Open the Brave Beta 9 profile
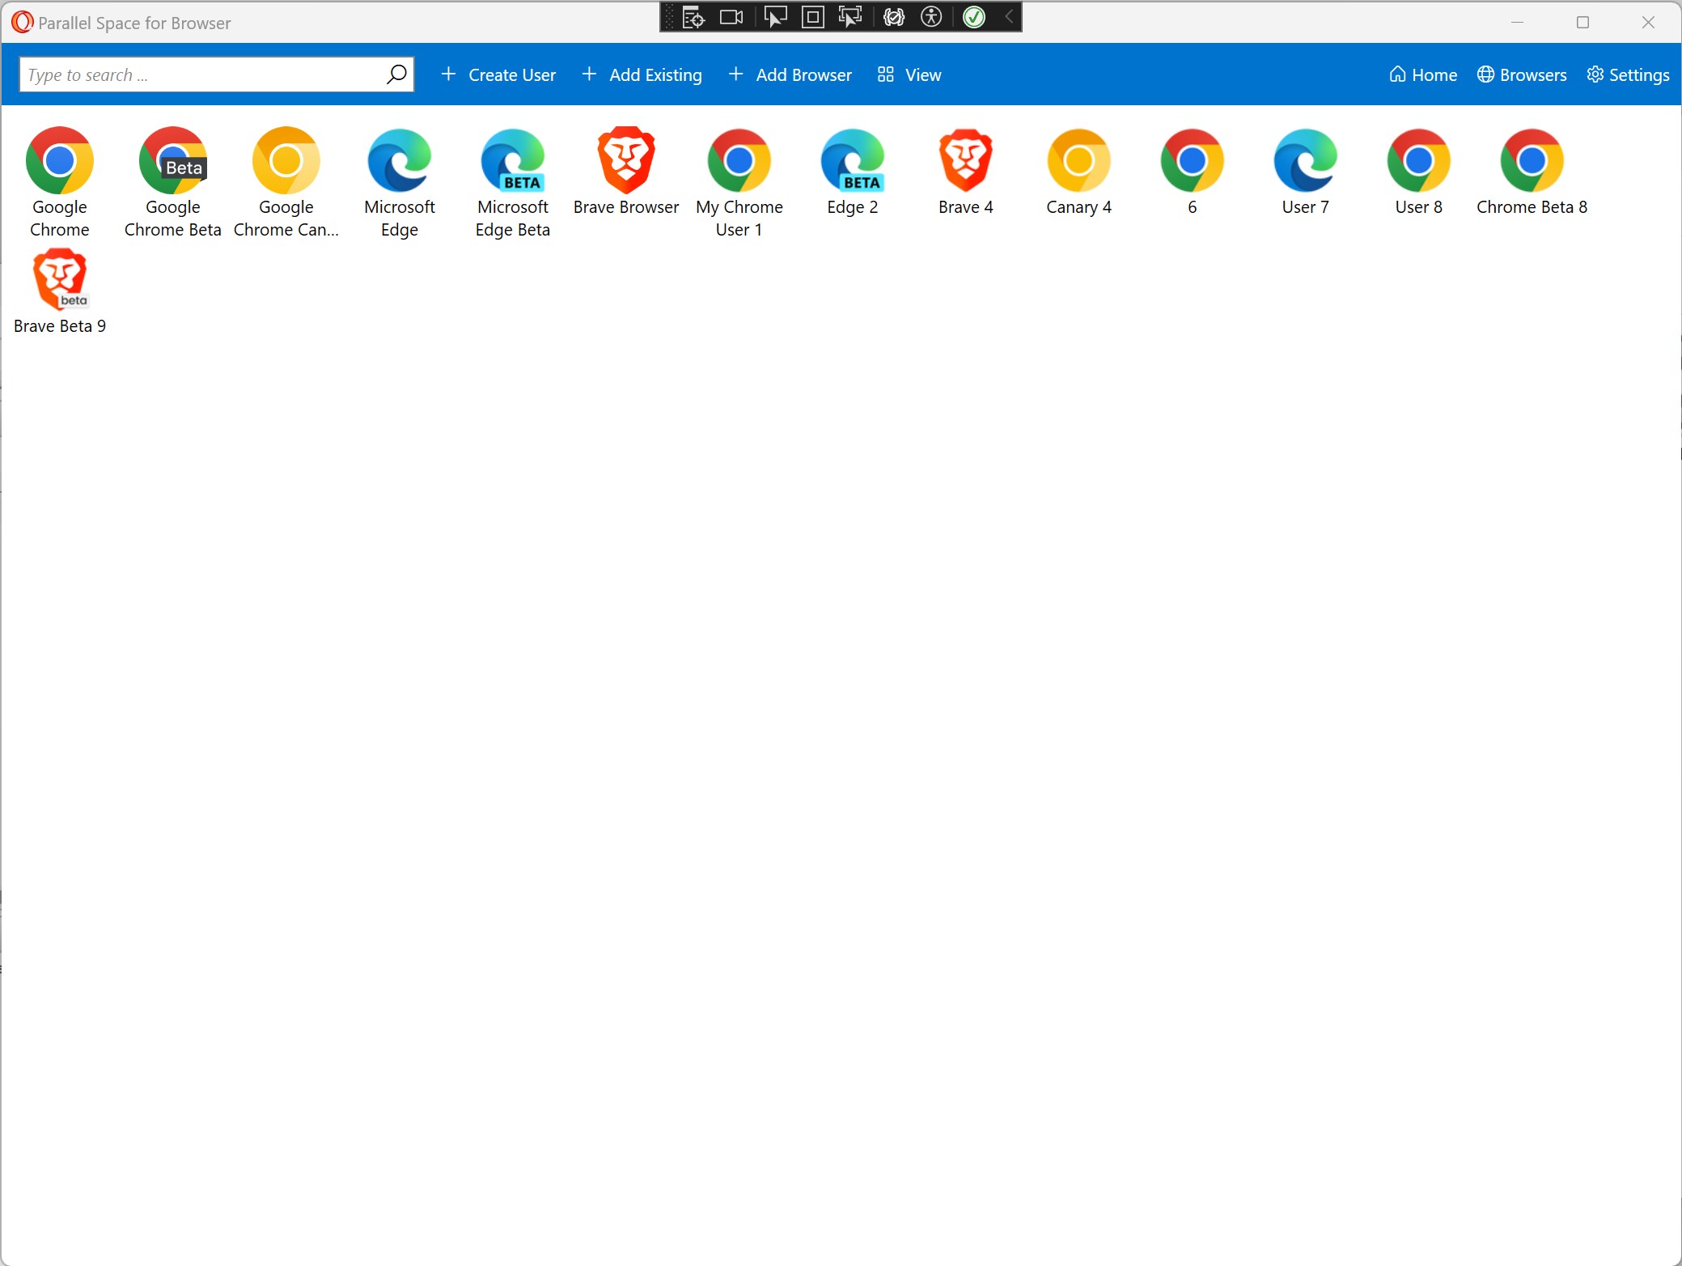This screenshot has width=1682, height=1266. tap(60, 281)
